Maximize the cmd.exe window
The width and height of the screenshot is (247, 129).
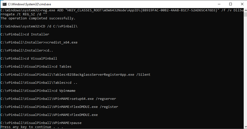click(230, 4)
